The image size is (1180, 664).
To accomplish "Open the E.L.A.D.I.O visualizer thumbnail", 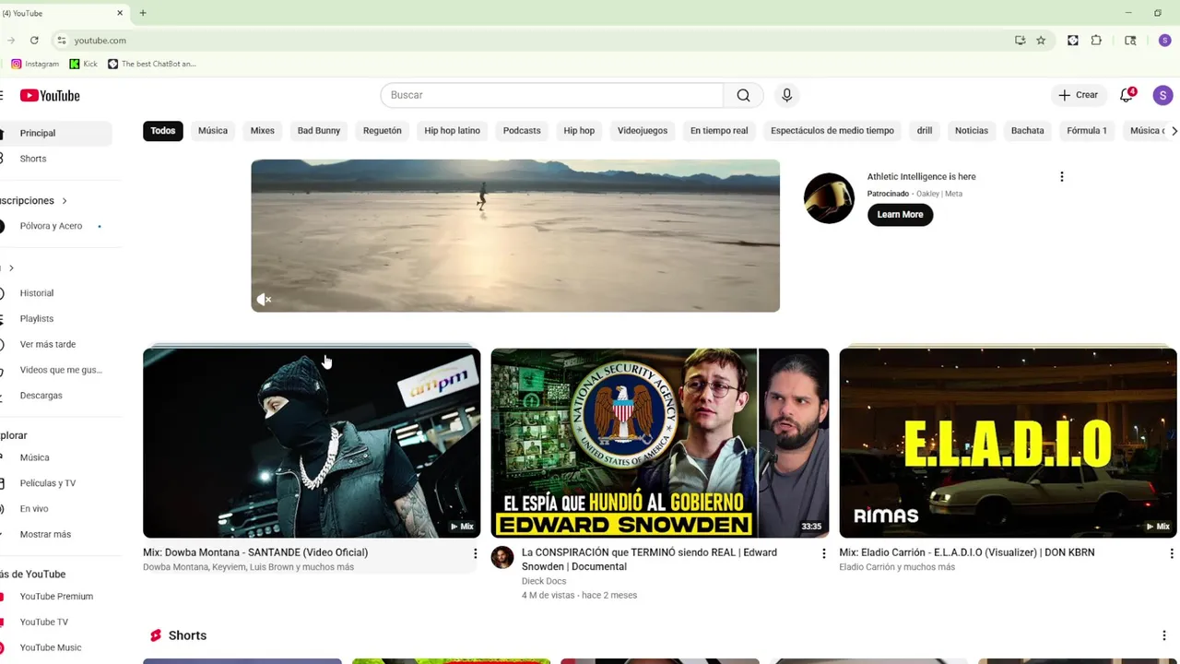I will 1008,443.
